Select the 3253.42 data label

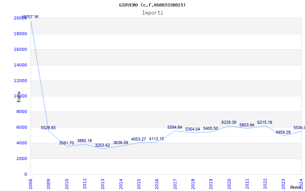pyautogui.click(x=102, y=146)
